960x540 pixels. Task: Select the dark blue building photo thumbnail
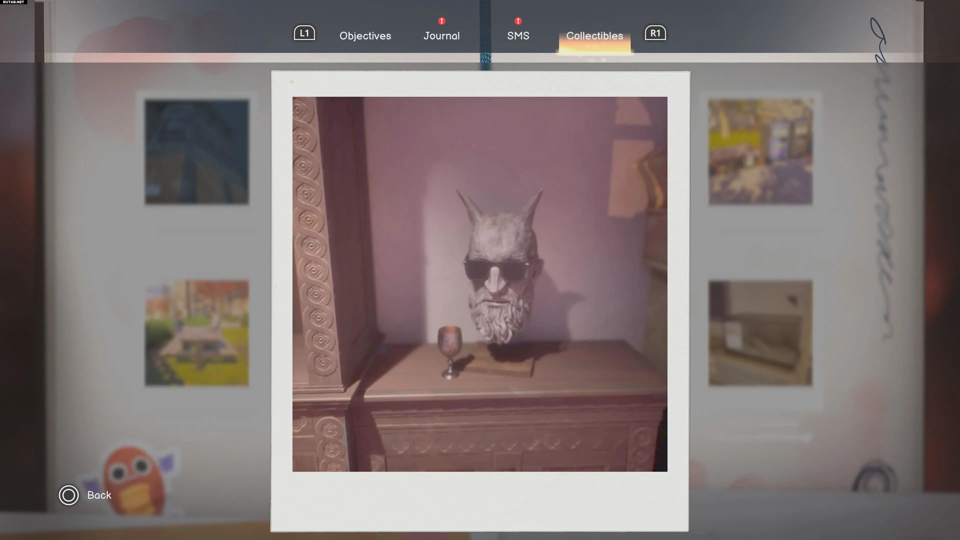(x=197, y=152)
